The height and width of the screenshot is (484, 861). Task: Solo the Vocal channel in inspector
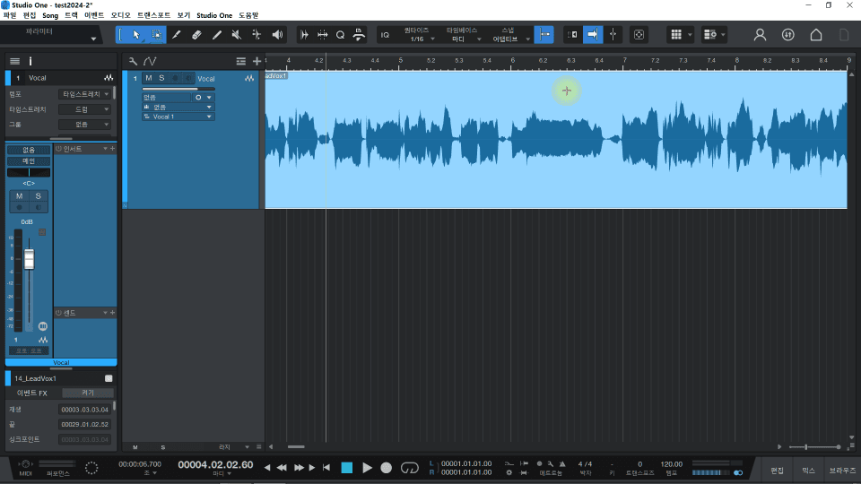pos(38,196)
